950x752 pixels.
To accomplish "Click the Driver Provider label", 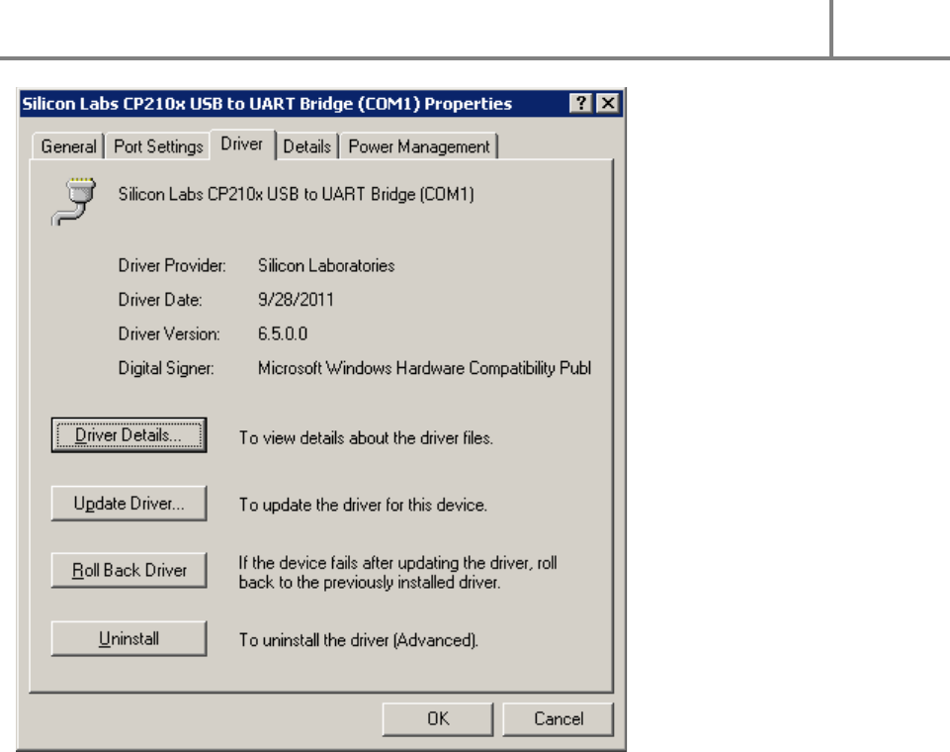I will [x=172, y=265].
